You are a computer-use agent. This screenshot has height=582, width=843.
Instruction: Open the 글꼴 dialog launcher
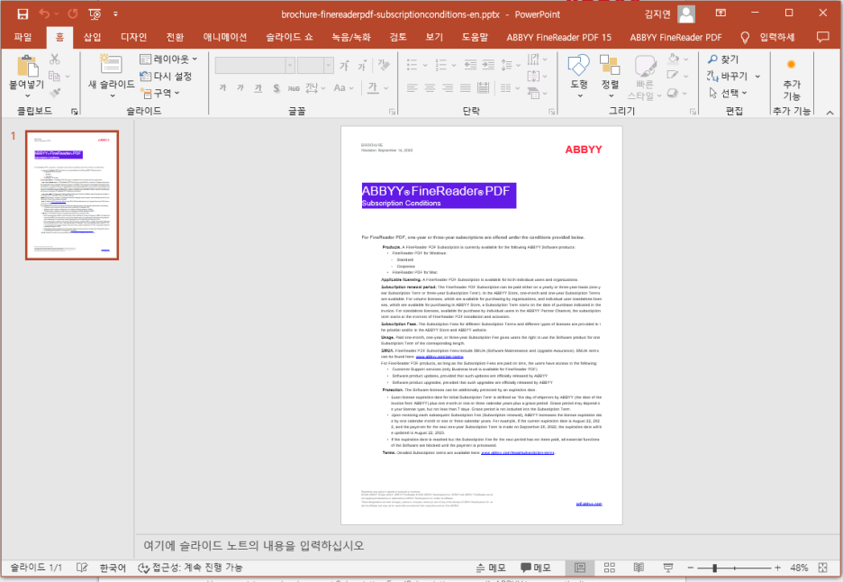392,112
